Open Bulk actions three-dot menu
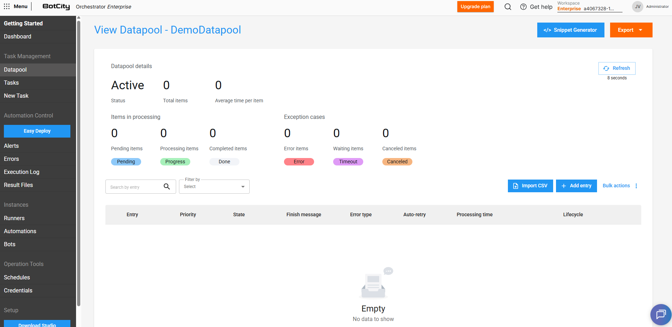Viewport: 672px width, 327px height. [636, 186]
